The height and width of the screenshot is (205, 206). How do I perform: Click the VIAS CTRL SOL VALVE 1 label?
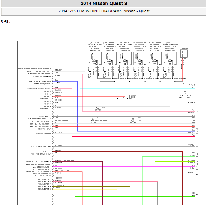click(42, 167)
